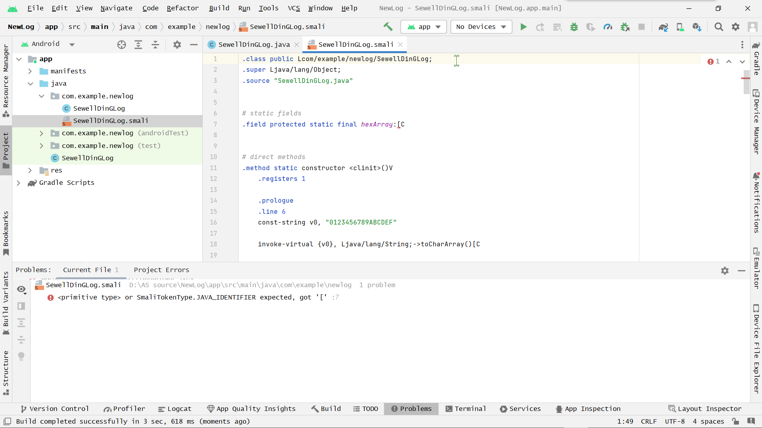Select opened file target icon in Project panel
This screenshot has height=428, width=762.
pos(121,44)
